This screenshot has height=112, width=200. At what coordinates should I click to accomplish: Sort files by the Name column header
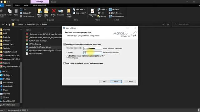(28, 30)
